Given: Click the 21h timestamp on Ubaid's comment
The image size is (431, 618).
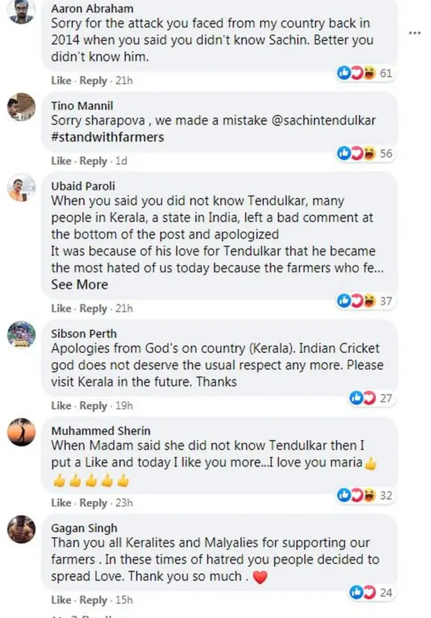Looking at the screenshot, I should (x=123, y=308).
